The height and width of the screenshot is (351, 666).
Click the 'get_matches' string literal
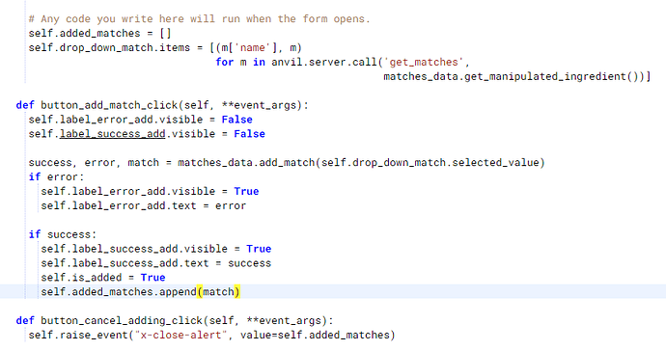(424, 63)
